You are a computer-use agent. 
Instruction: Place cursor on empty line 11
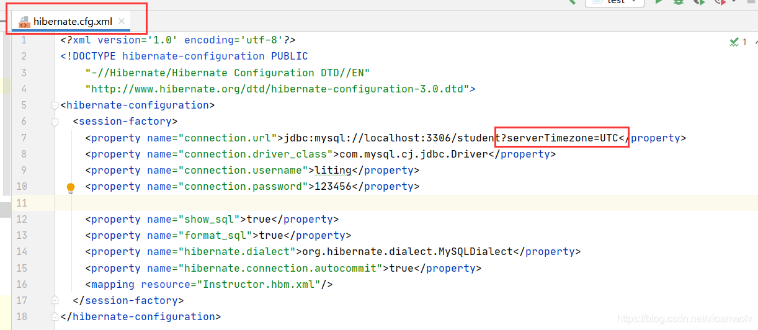[x=406, y=203]
